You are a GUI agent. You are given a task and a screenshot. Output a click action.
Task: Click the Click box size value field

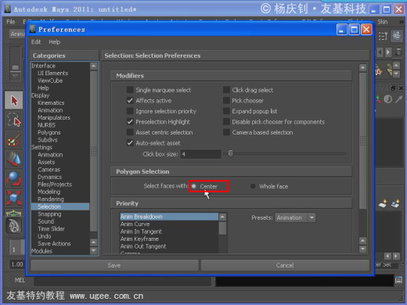pos(201,154)
